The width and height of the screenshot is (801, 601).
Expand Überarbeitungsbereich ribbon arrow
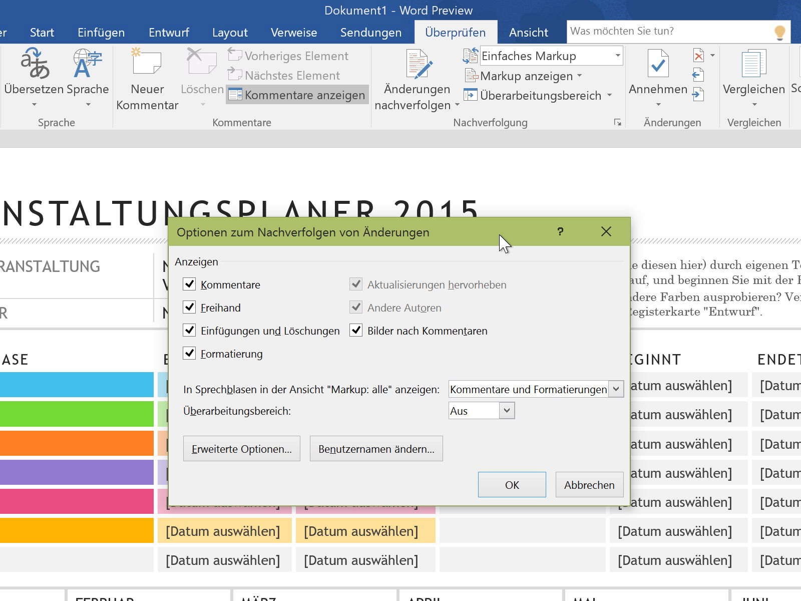coord(609,95)
